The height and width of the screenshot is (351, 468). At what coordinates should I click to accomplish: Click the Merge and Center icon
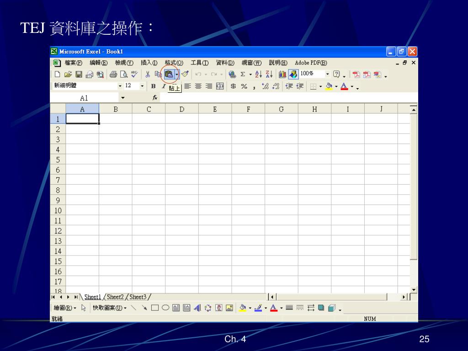[x=220, y=86]
